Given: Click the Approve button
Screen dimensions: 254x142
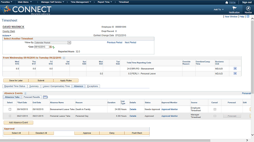Looking at the screenshot, I should point(87,133).
